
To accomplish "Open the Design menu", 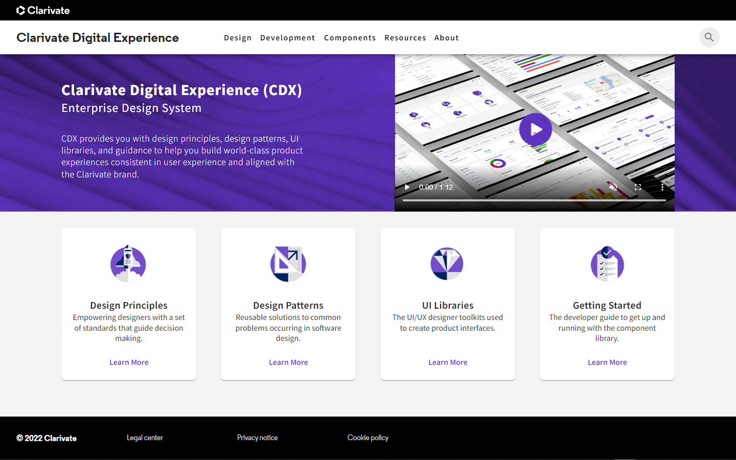I will pyautogui.click(x=238, y=38).
